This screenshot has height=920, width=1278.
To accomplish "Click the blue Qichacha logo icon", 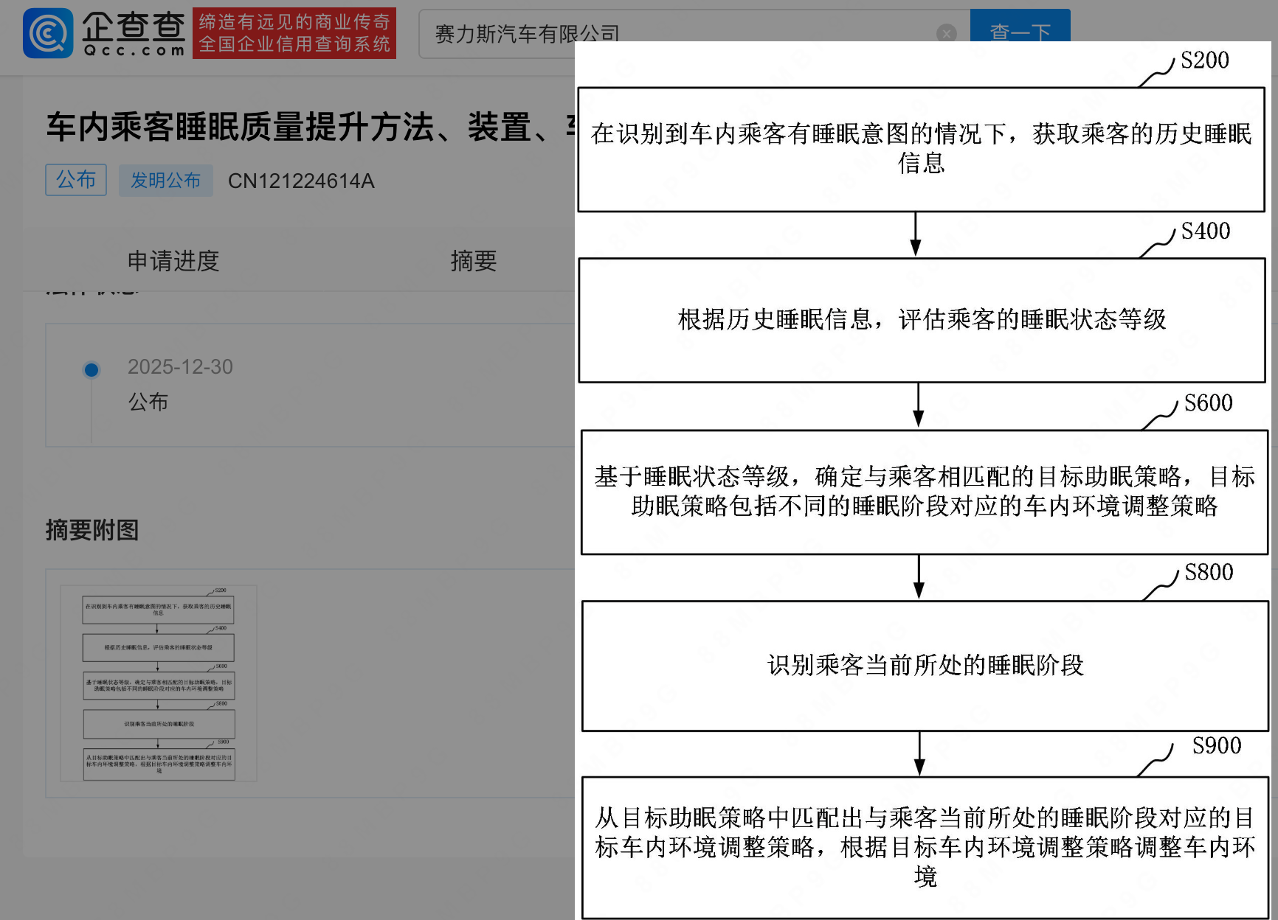I will coord(48,33).
